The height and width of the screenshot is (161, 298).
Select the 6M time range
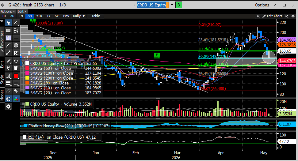tap(29, 16)
